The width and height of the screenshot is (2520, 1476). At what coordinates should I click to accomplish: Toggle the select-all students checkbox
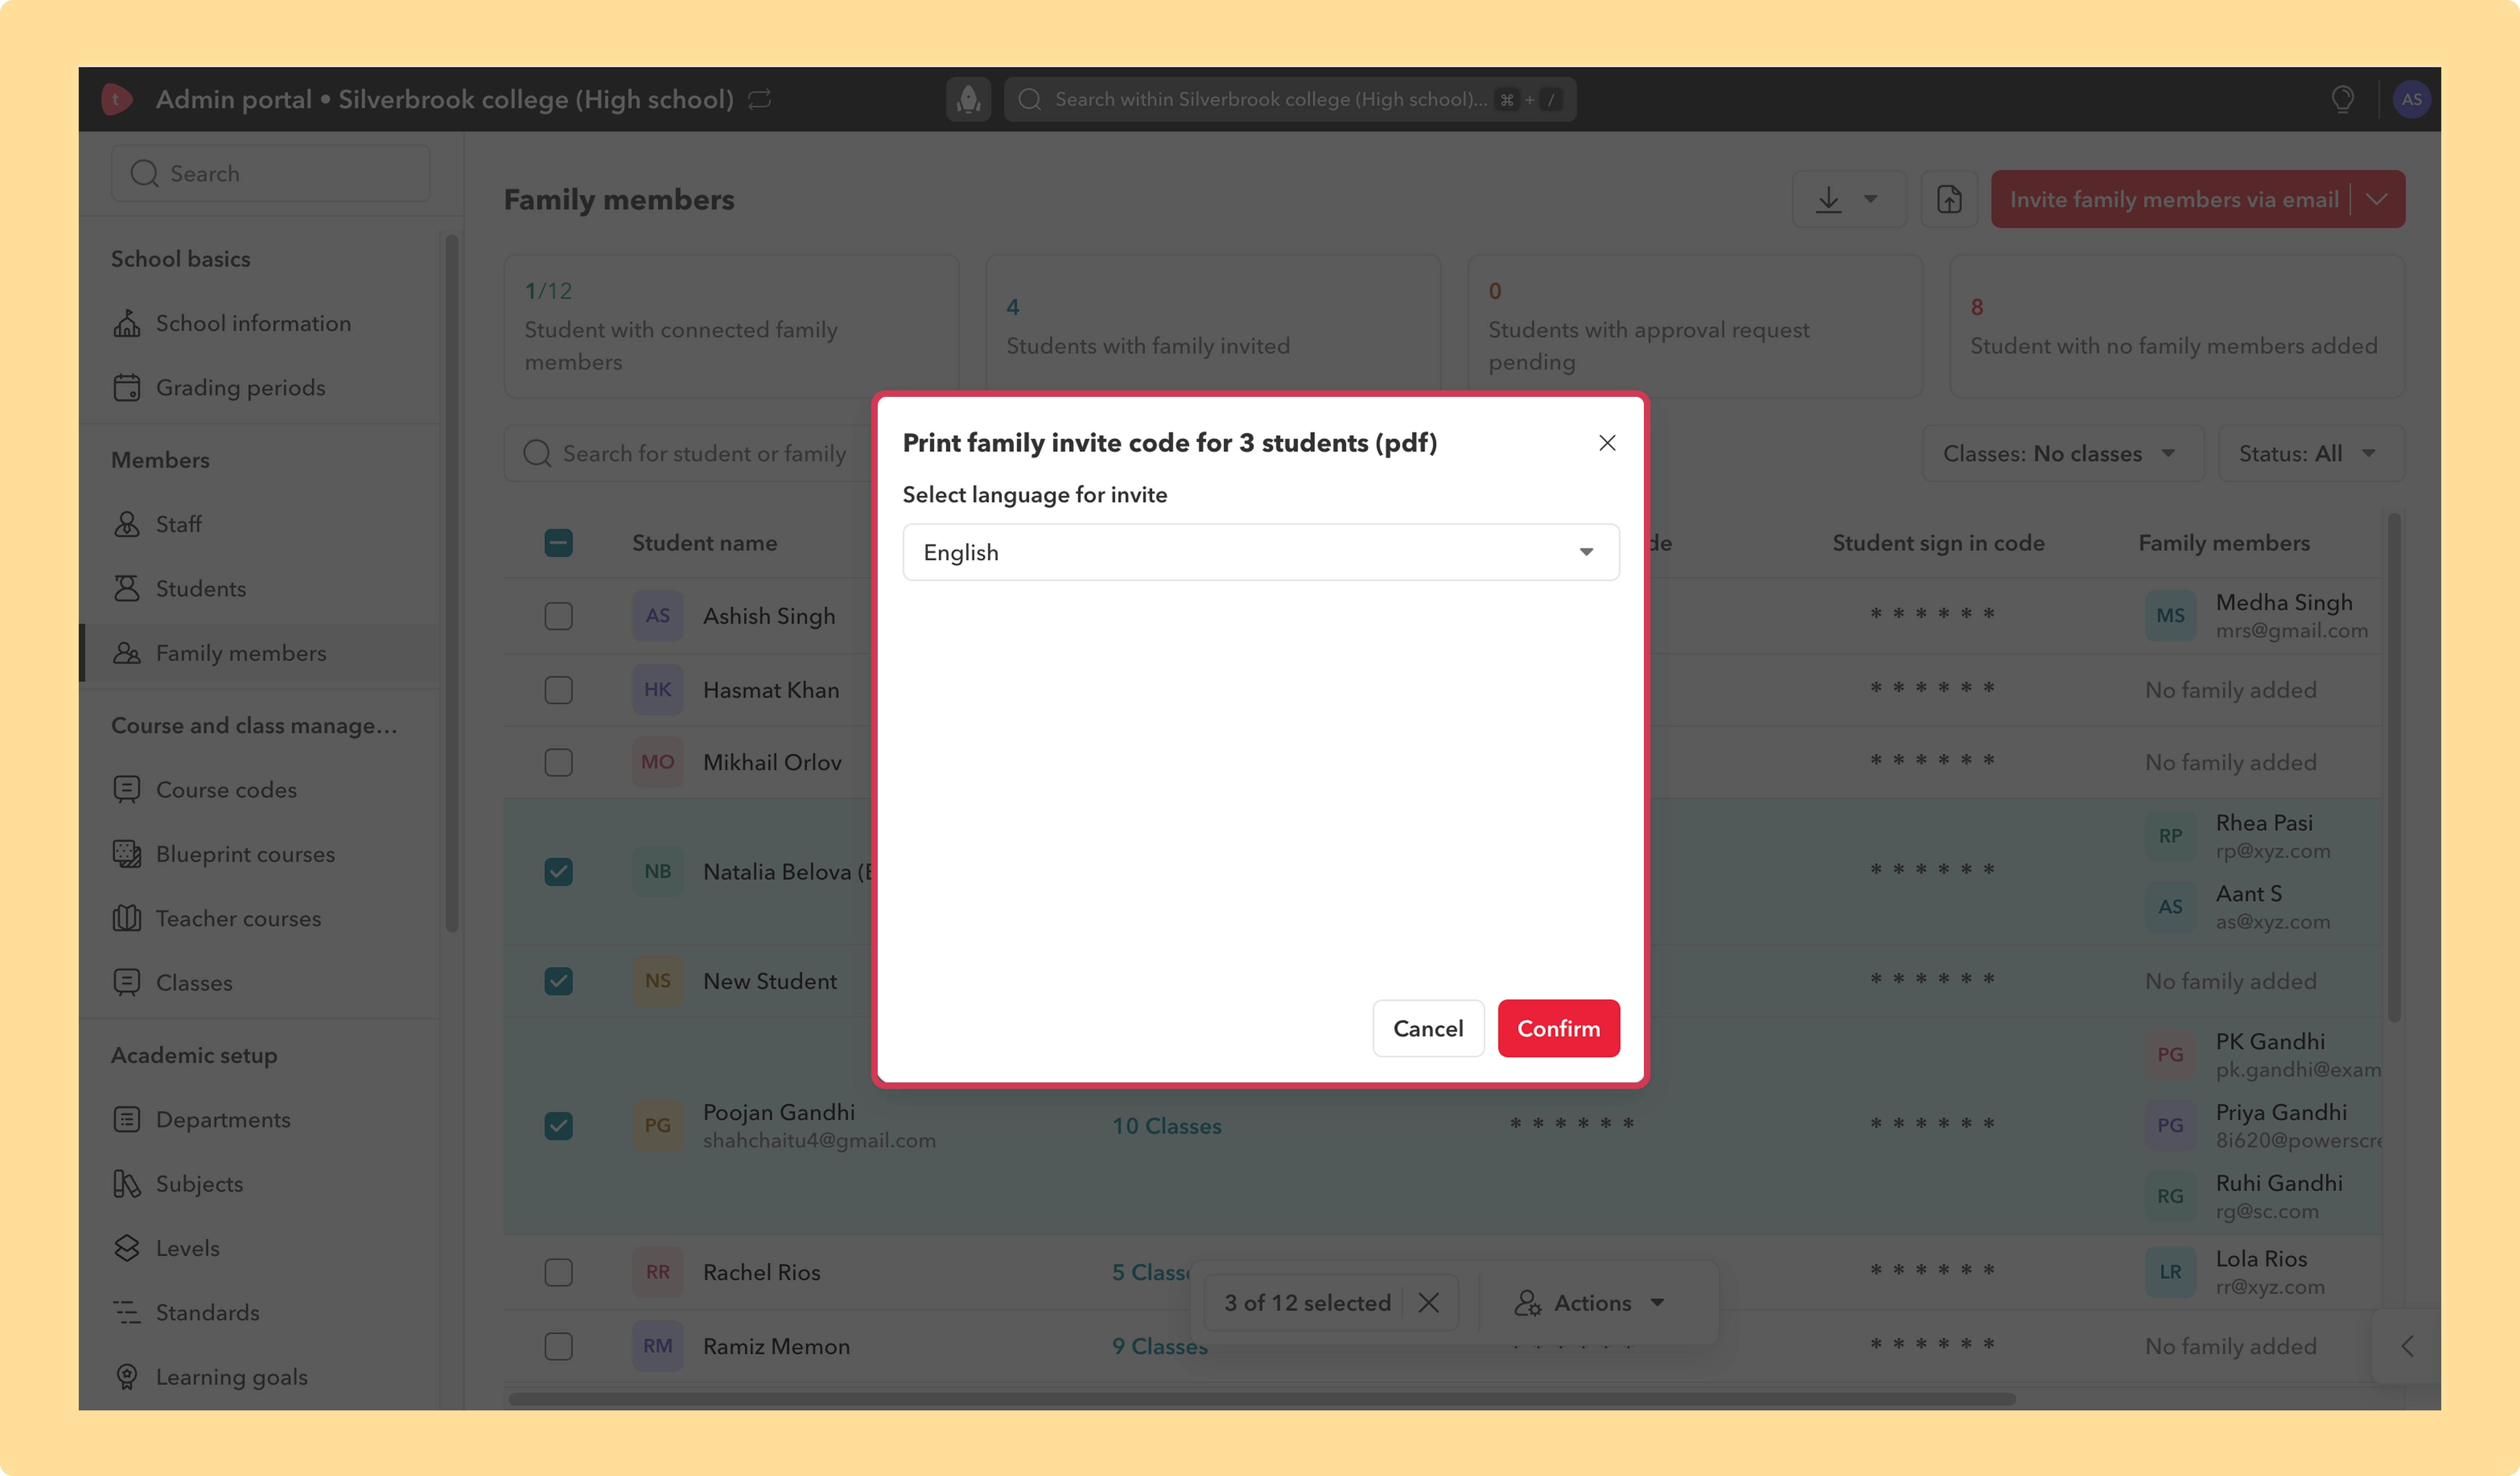coord(558,542)
